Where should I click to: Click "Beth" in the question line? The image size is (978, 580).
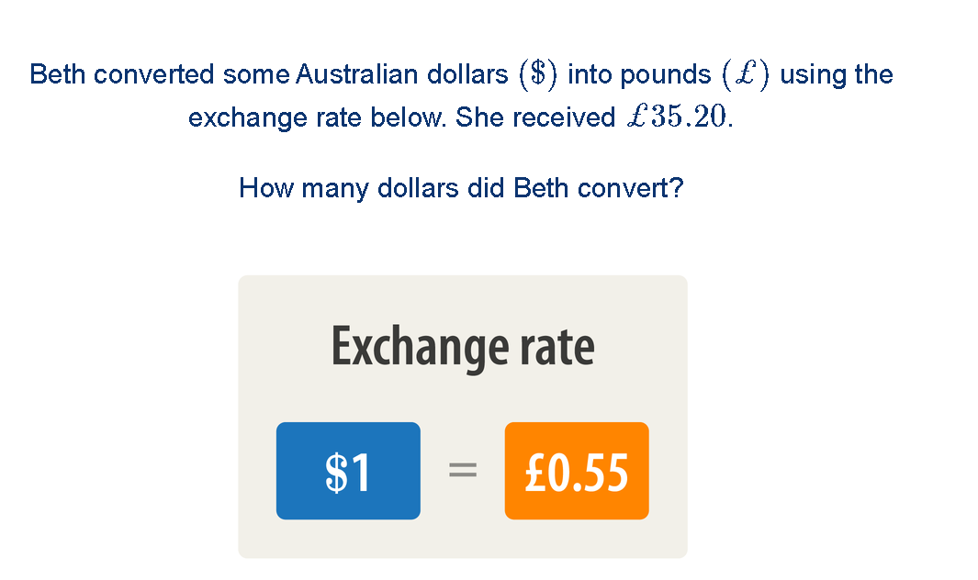coord(541,188)
